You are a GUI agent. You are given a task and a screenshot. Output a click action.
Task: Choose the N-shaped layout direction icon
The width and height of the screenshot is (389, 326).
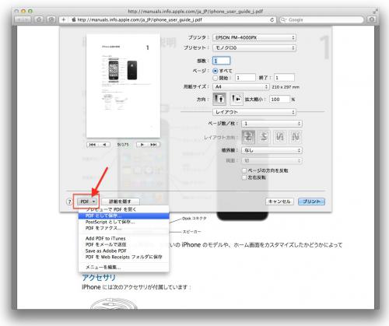pyautogui.click(x=296, y=137)
